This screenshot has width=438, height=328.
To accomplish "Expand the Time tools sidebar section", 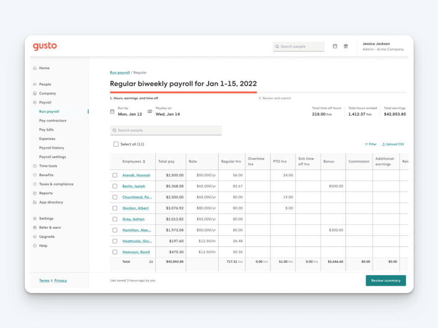I will click(x=48, y=166).
